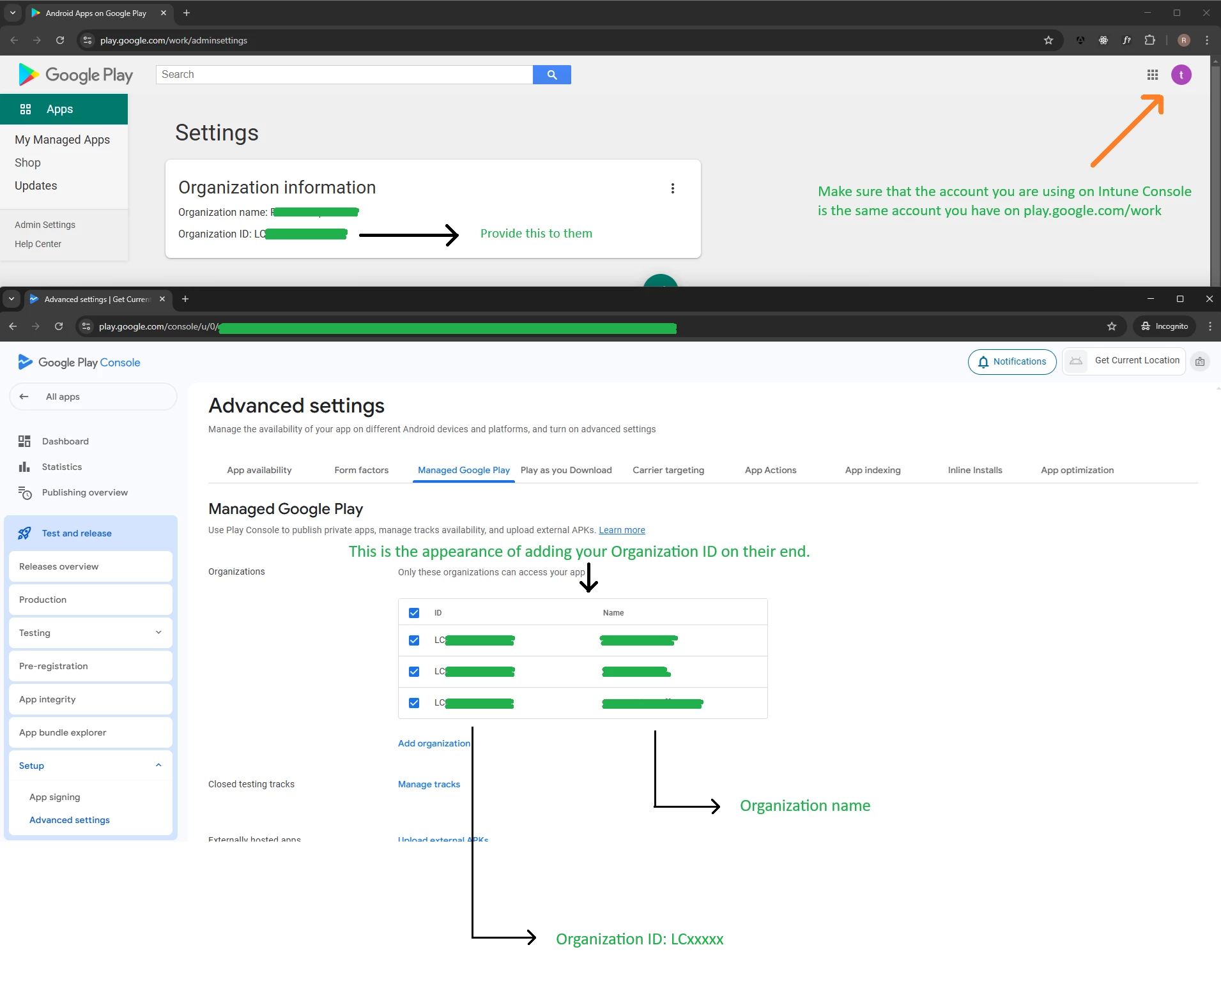
Task: Open tab search dropdown in top browser
Action: tap(12, 13)
